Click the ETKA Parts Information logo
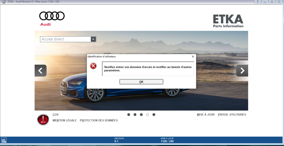284x146 pixels. pos(228,21)
